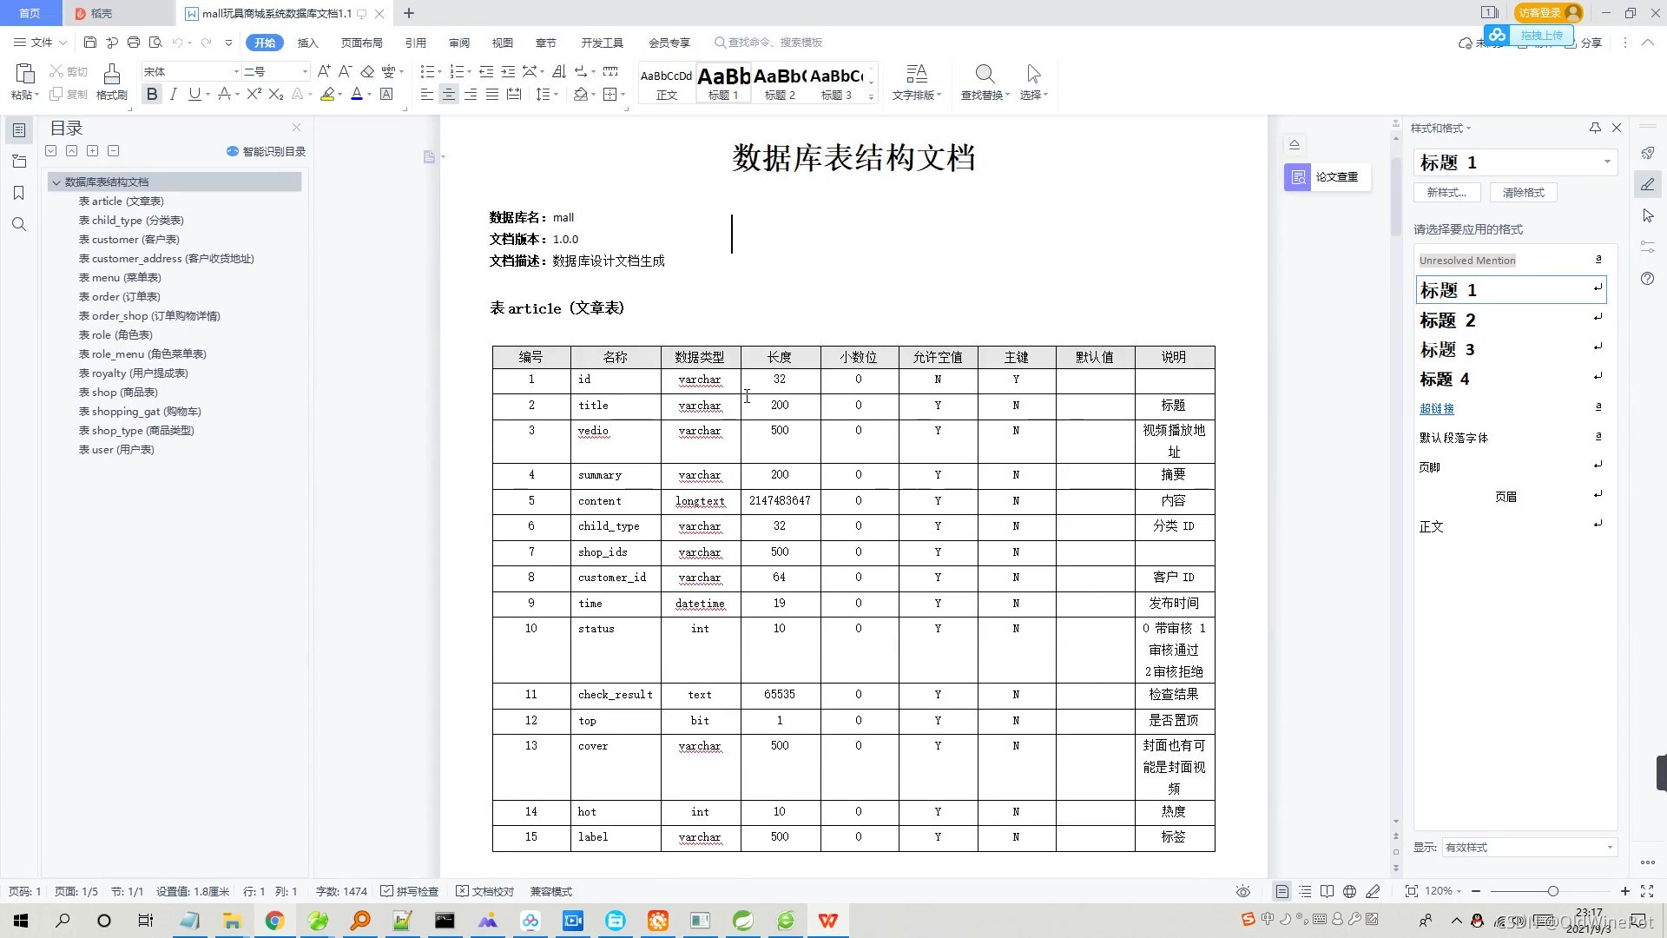Viewport: 1667px width, 938px height.
Task: Jump to 表 customer_address in outline
Action: pos(167,259)
